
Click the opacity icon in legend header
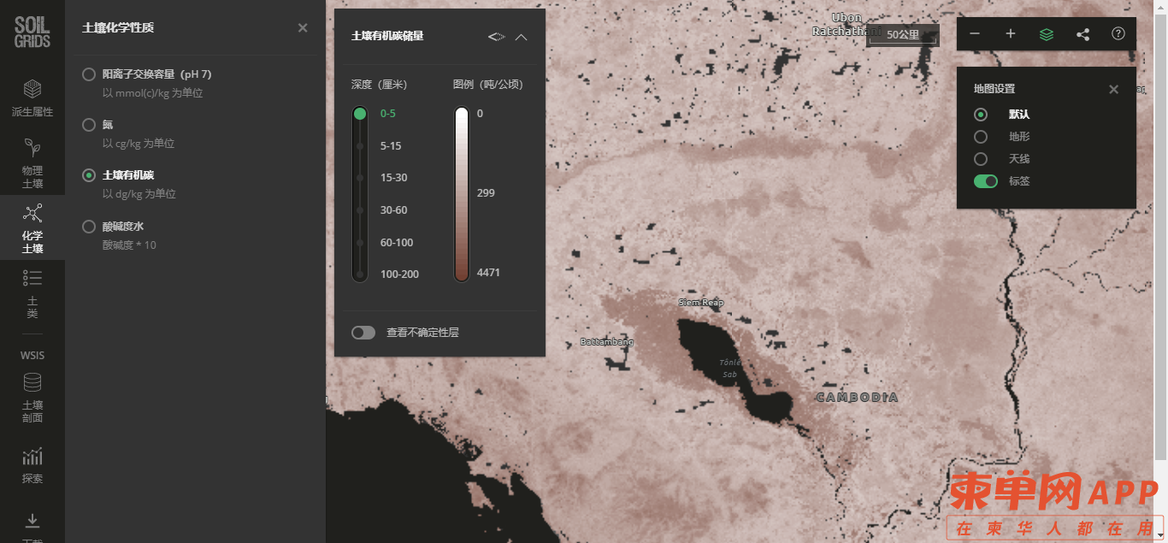pyautogui.click(x=497, y=37)
